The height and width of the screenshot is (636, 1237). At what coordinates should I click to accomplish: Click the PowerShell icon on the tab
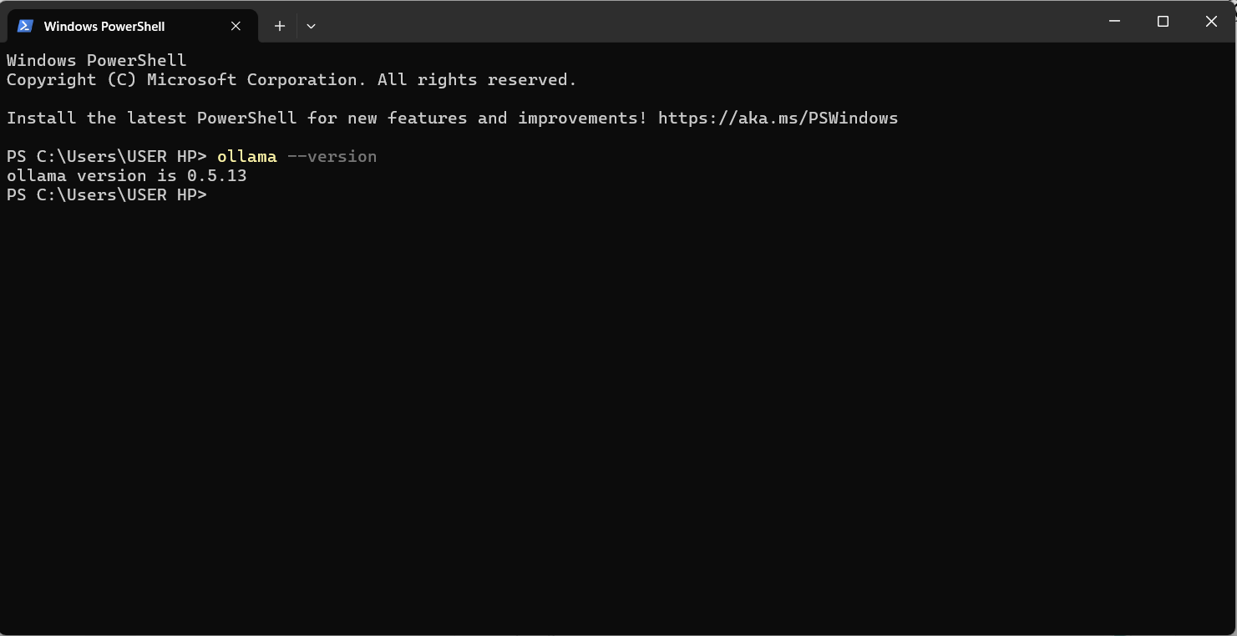point(25,26)
